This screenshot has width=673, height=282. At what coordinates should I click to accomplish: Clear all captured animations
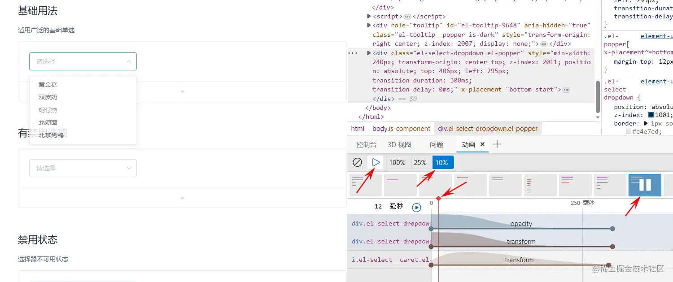357,162
